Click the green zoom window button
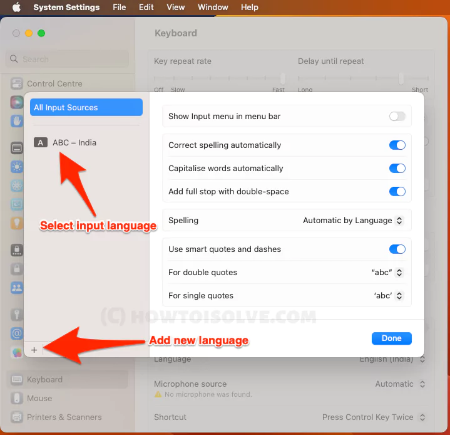This screenshot has width=450, height=435. (41, 33)
